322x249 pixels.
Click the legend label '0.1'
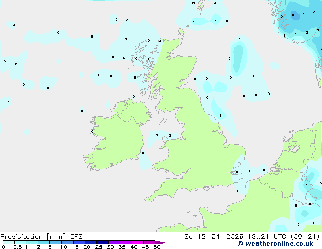[6, 247]
